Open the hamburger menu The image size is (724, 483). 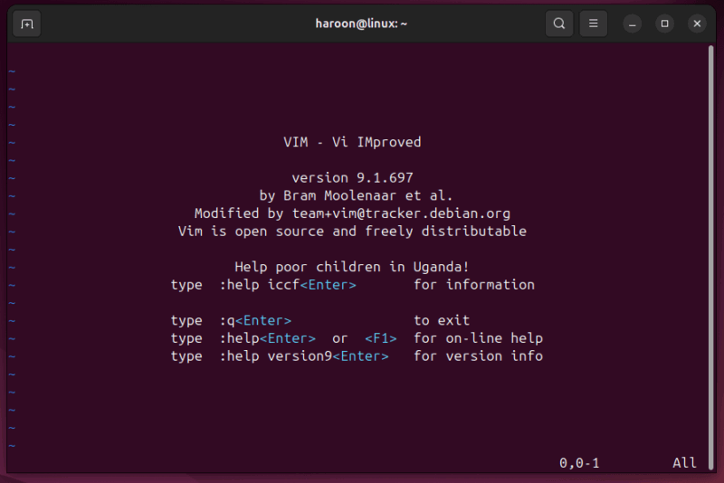(594, 24)
